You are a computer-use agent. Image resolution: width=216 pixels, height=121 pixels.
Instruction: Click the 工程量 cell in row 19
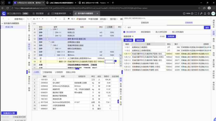110,61
